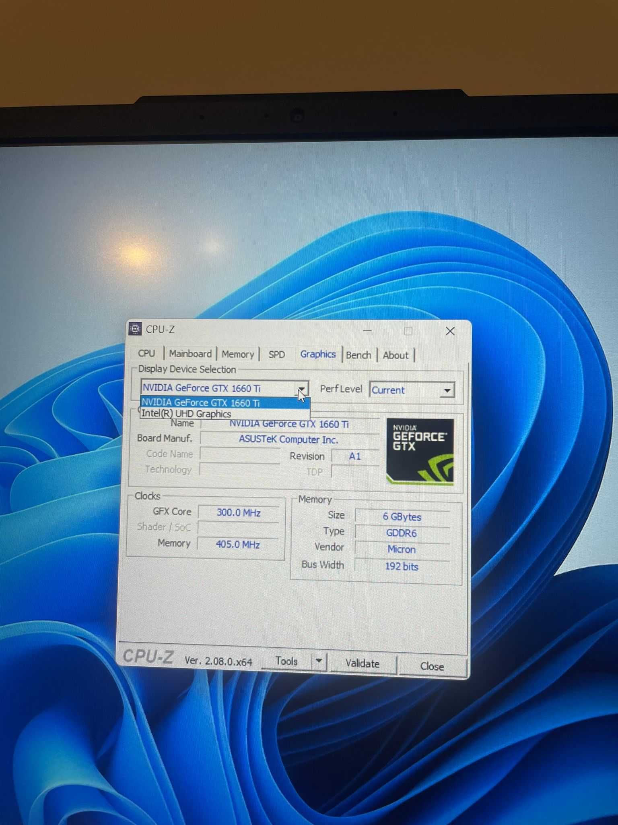The image size is (618, 825).
Task: Click the CPU-Z app icon in title bar
Action: click(x=135, y=329)
